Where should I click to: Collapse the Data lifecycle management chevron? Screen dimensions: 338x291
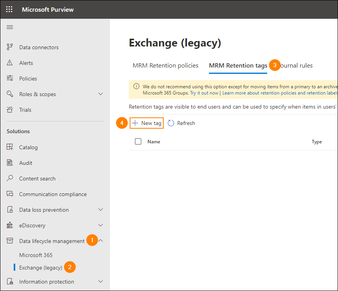point(101,241)
